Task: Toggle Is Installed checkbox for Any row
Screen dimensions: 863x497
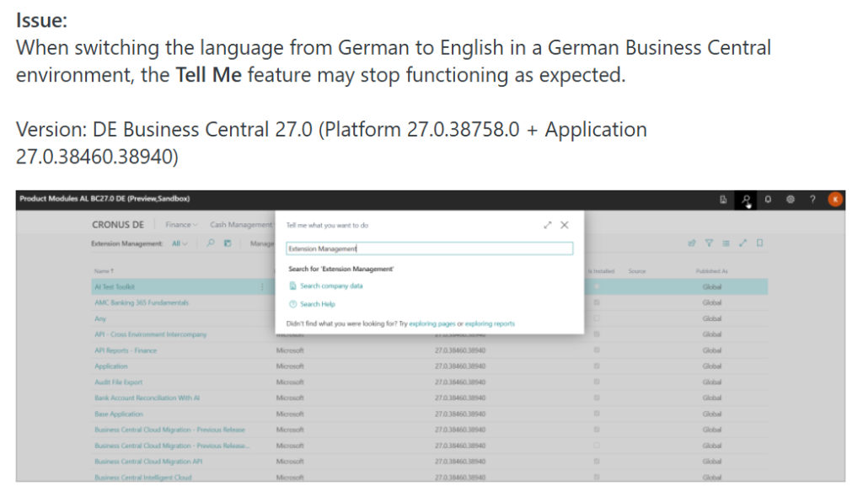Action: click(597, 318)
